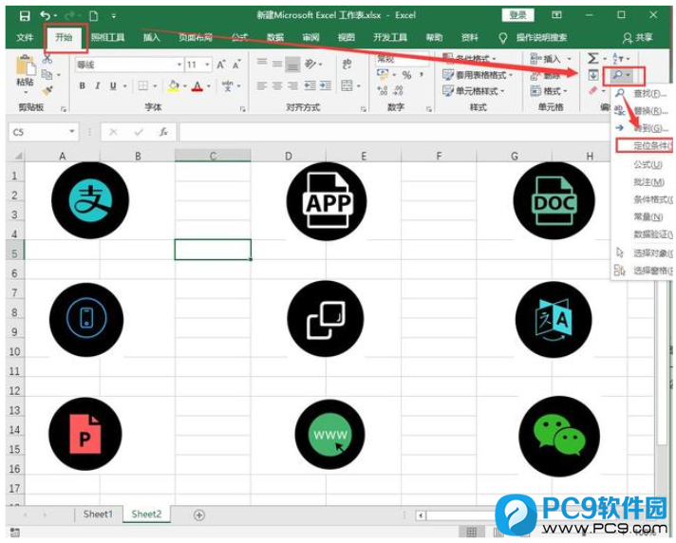Toggle the Middle Align button

[277, 64]
